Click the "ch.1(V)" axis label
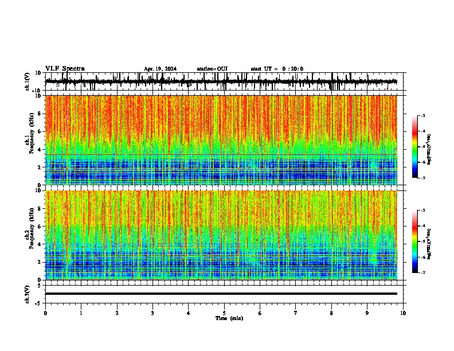 pyautogui.click(x=28, y=81)
